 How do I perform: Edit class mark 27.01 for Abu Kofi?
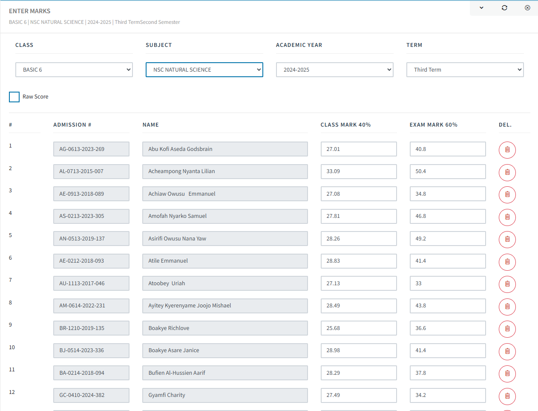(359, 149)
